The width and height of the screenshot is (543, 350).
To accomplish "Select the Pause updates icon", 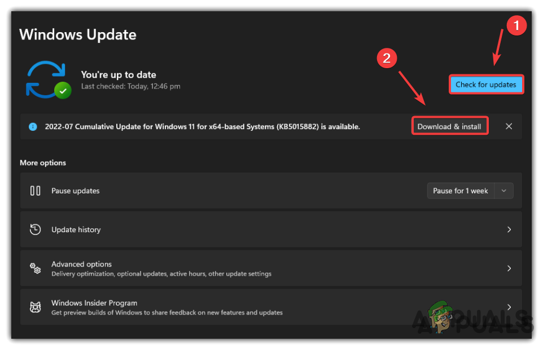I will pos(35,190).
